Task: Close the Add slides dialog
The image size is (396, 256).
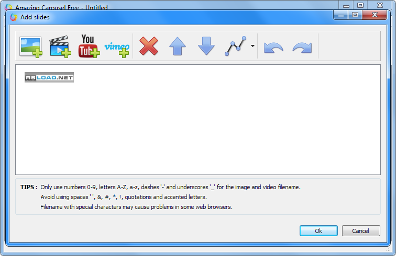Action: 375,15
